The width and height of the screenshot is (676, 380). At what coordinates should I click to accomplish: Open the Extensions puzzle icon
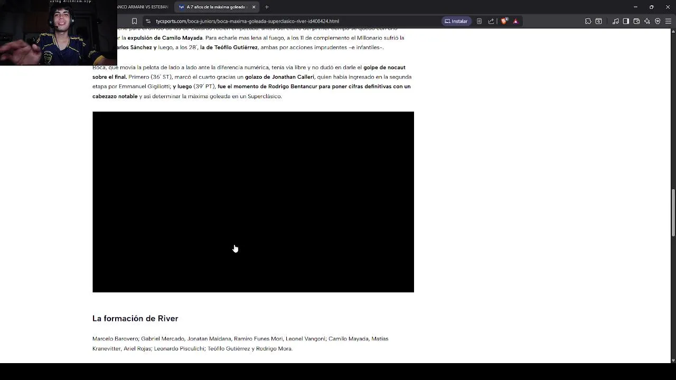[x=588, y=21]
